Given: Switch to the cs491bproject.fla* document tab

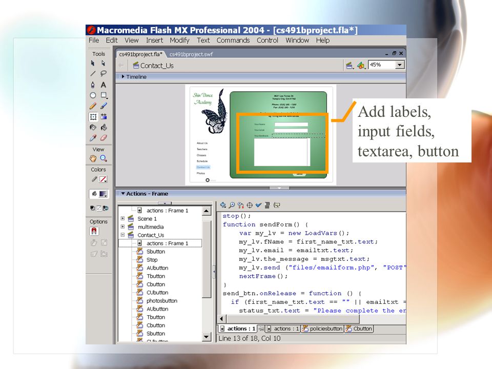Looking at the screenshot, I should tap(140, 54).
